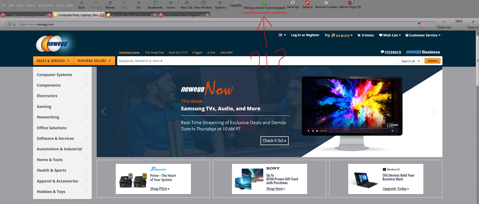This screenshot has height=204, width=479.
Task: Expand Electronics category
Action: [x=62, y=96]
